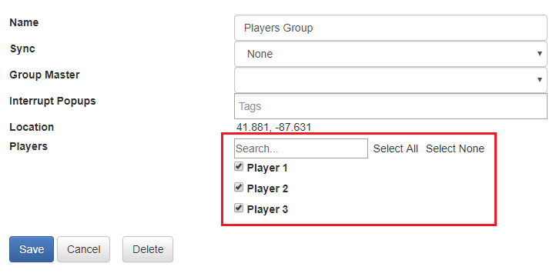Click the Player 2 label text
This screenshot has width=556, height=280.
(267, 188)
